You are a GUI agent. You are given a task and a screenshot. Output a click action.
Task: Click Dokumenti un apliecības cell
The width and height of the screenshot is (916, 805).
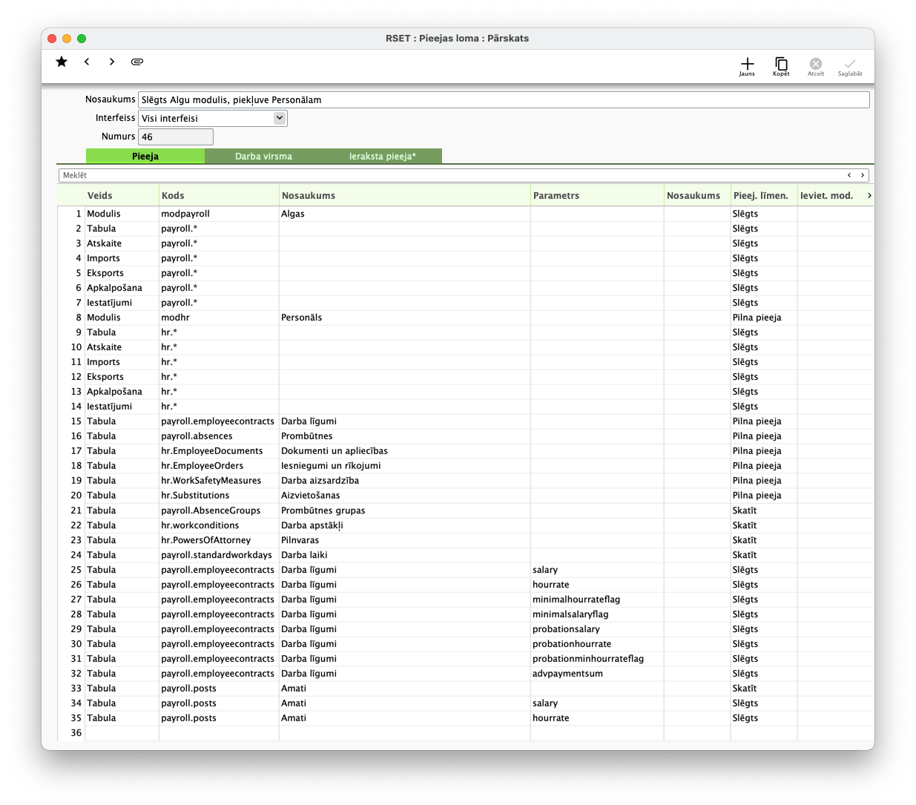pyautogui.click(x=404, y=451)
